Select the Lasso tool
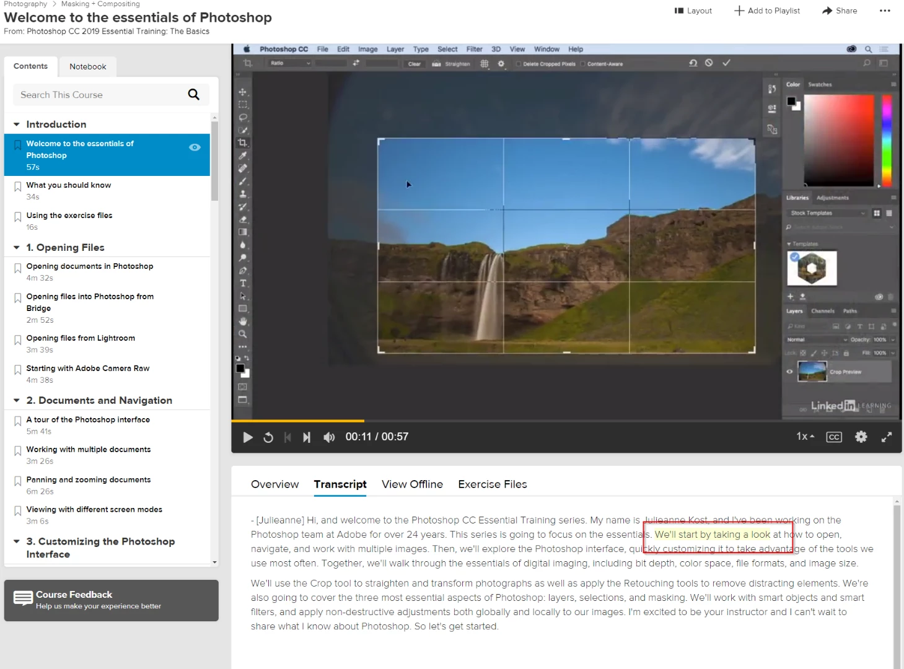The height and width of the screenshot is (669, 904). click(243, 117)
